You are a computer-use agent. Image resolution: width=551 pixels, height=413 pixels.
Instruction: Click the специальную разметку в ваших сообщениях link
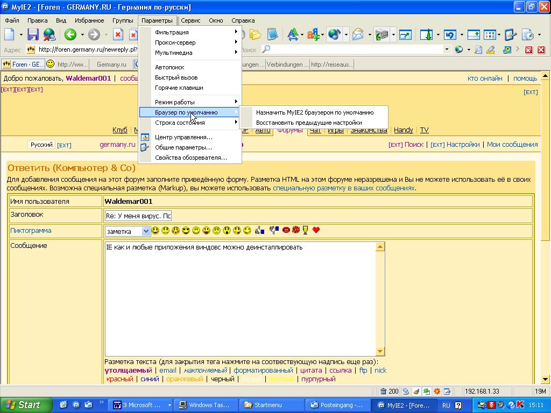[344, 188]
